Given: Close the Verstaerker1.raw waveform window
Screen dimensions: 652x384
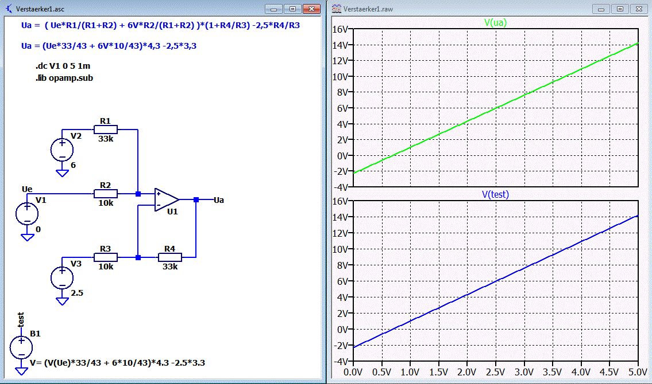Looking at the screenshot, I should pyautogui.click(x=639, y=9).
